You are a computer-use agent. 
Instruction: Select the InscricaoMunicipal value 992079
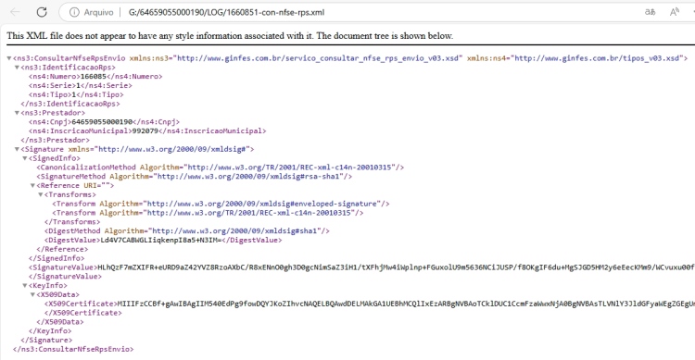(x=145, y=131)
